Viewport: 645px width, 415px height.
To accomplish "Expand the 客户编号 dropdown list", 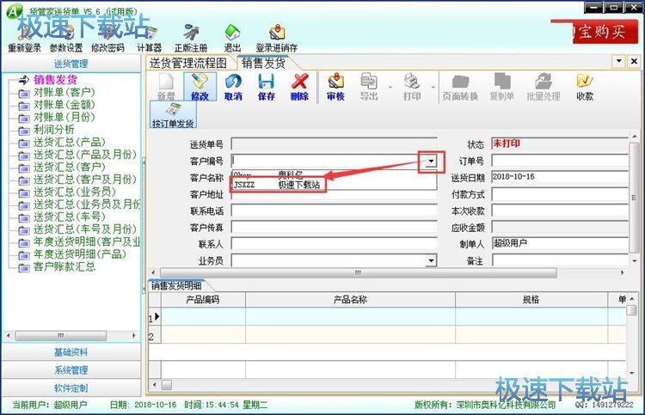I will tap(431, 161).
